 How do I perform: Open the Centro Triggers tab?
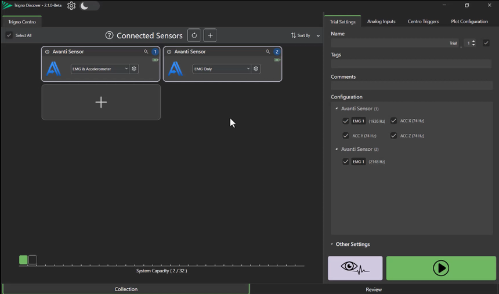[423, 21]
